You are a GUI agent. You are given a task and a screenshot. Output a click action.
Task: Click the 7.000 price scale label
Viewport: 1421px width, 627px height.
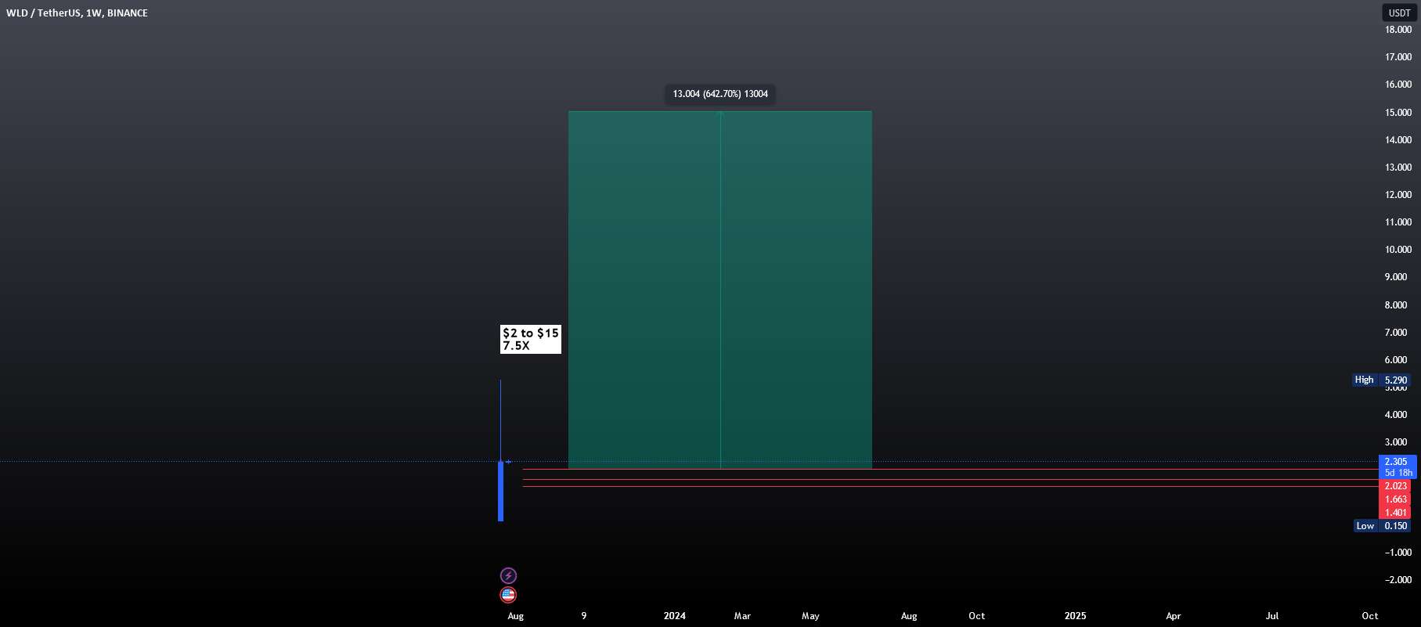click(x=1396, y=333)
